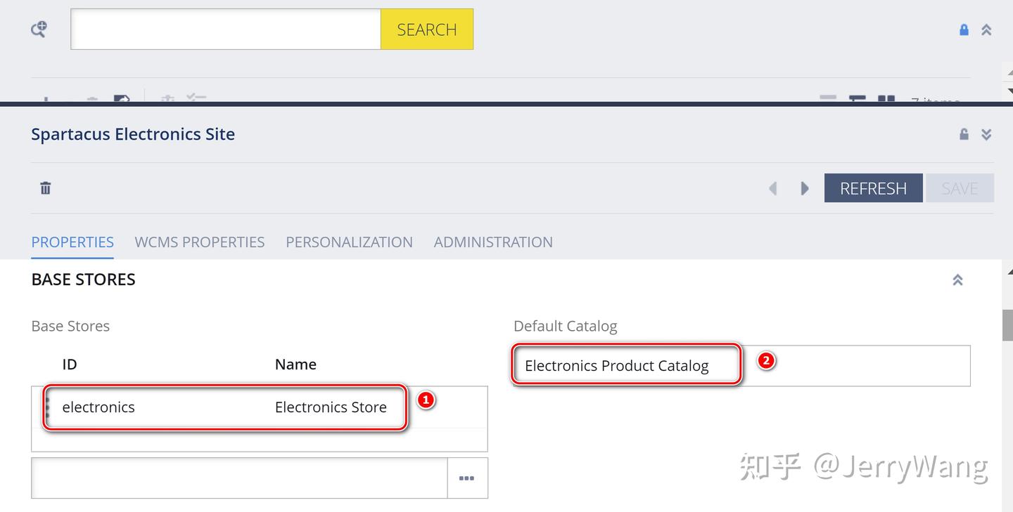Viewport: 1013px width, 512px height.
Task: Go to next item with the right arrow
Action: tap(805, 188)
